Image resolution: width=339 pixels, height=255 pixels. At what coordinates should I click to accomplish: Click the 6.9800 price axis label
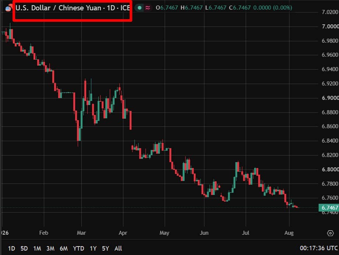point(330,41)
